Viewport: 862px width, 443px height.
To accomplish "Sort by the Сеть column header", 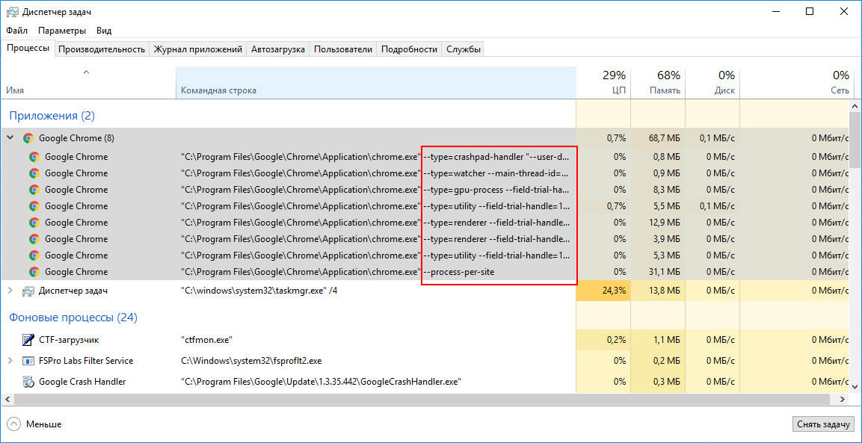I will pos(795,83).
